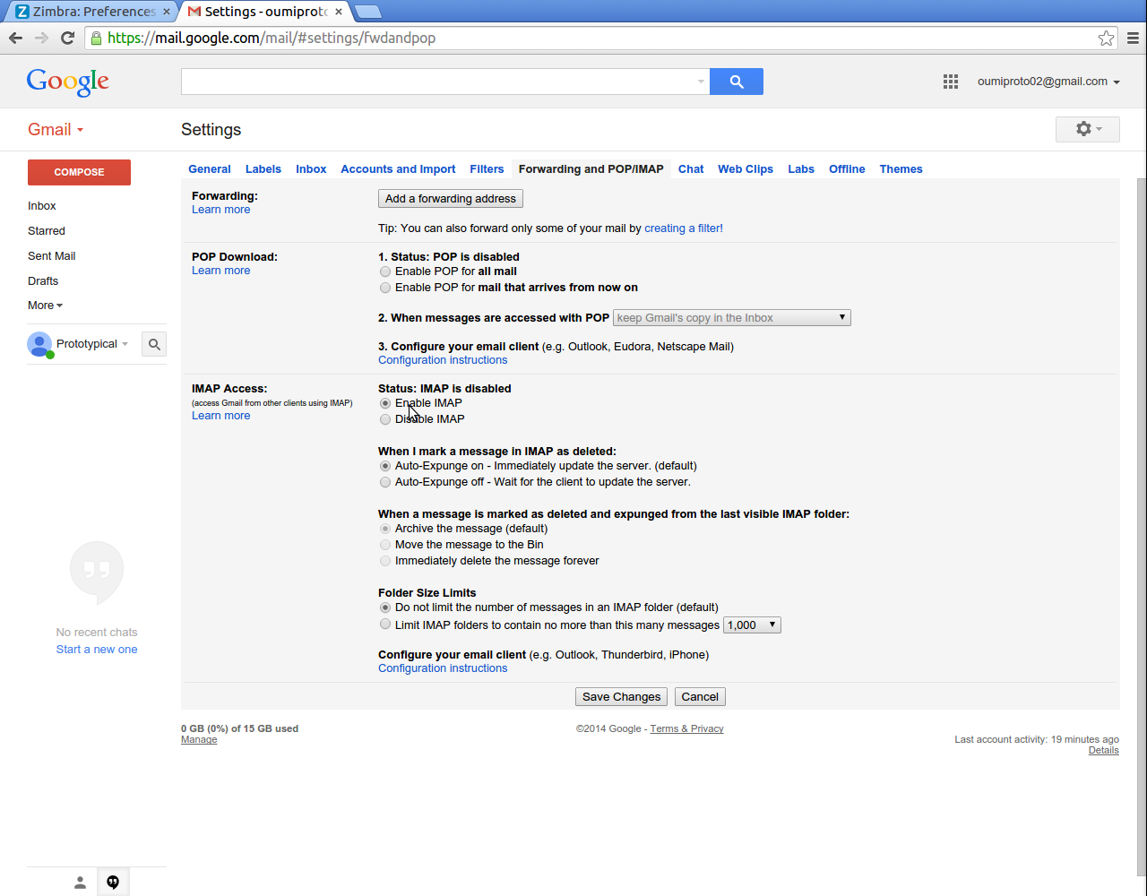Open the oumiproto02@gmail.com account menu

pyautogui.click(x=1048, y=82)
